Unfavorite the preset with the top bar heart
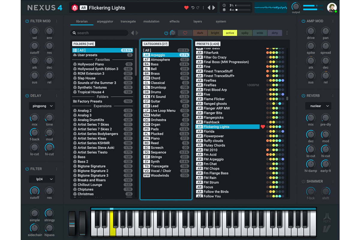The image size is (360, 240). click(x=186, y=8)
